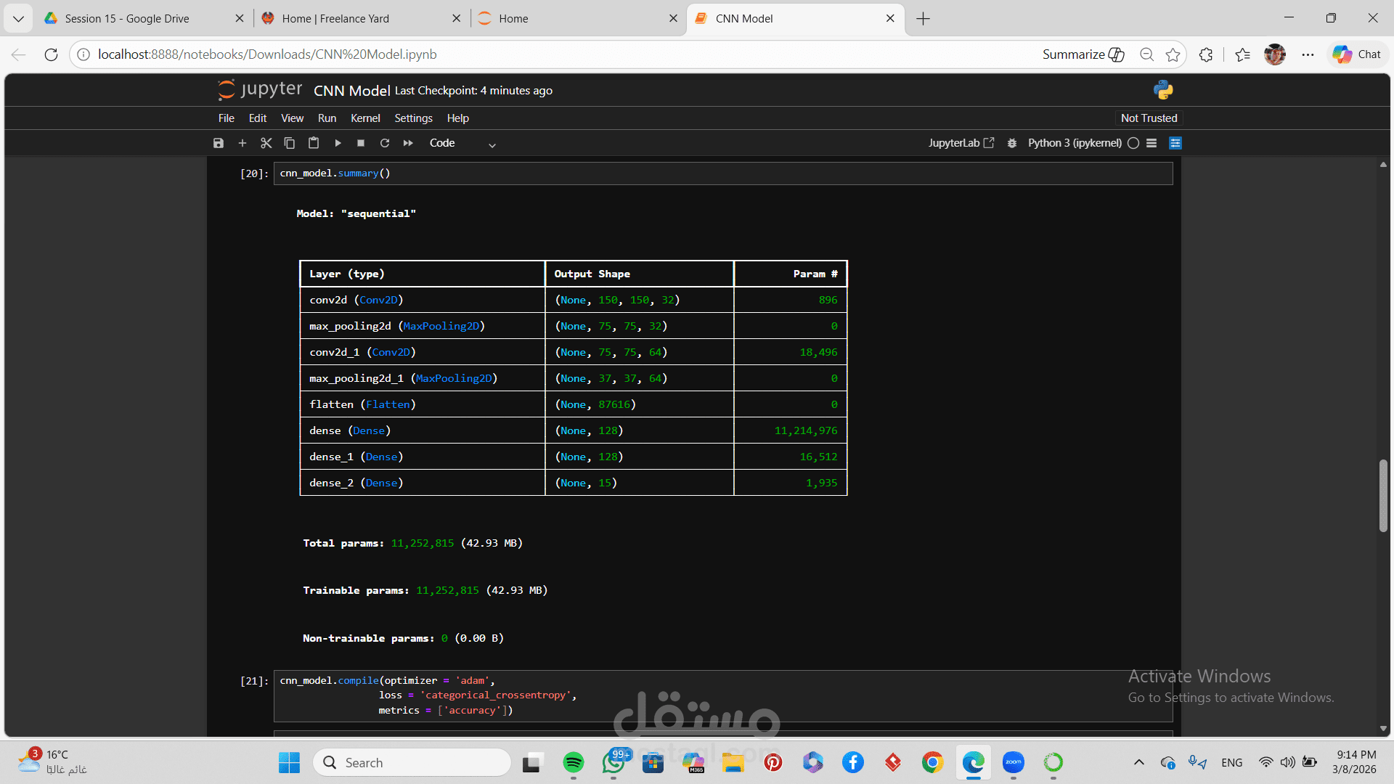Click the Python 3 (ipykernel) kernel name
The width and height of the screenshot is (1394, 784).
[1075, 143]
